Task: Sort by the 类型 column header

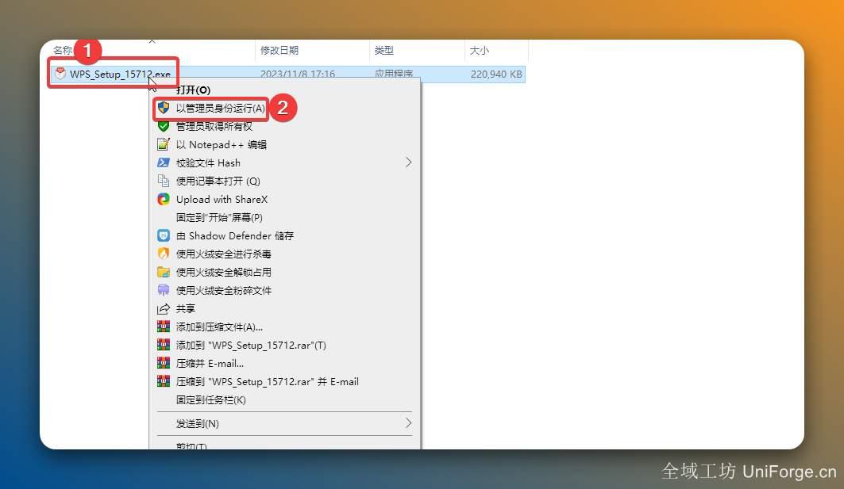Action: tap(383, 51)
